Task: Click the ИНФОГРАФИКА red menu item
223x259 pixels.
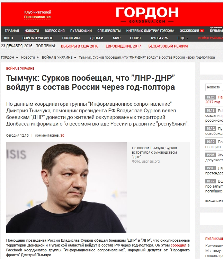Action: point(211,38)
